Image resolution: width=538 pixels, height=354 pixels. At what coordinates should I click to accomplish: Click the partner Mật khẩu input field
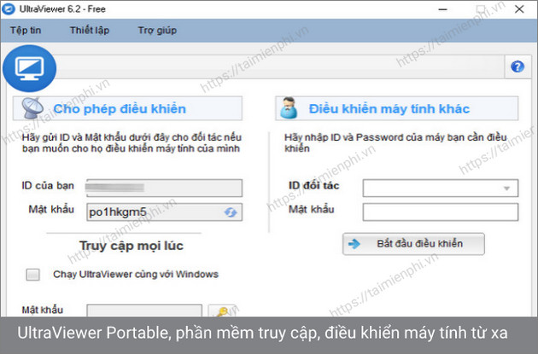tap(440, 212)
